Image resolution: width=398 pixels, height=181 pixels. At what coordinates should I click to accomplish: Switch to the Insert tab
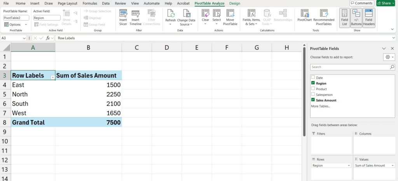click(35, 3)
